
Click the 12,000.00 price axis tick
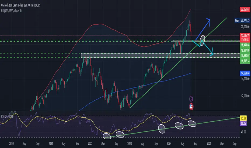click(245, 96)
